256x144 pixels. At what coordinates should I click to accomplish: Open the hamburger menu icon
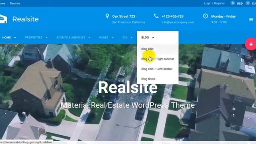tap(251, 20)
